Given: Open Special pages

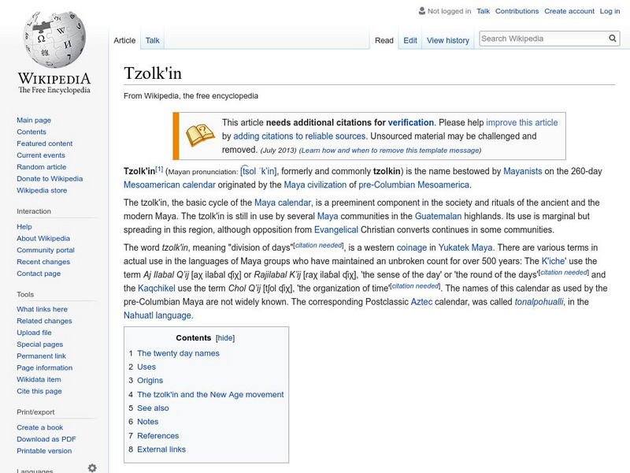Looking at the screenshot, I should coord(40,344).
